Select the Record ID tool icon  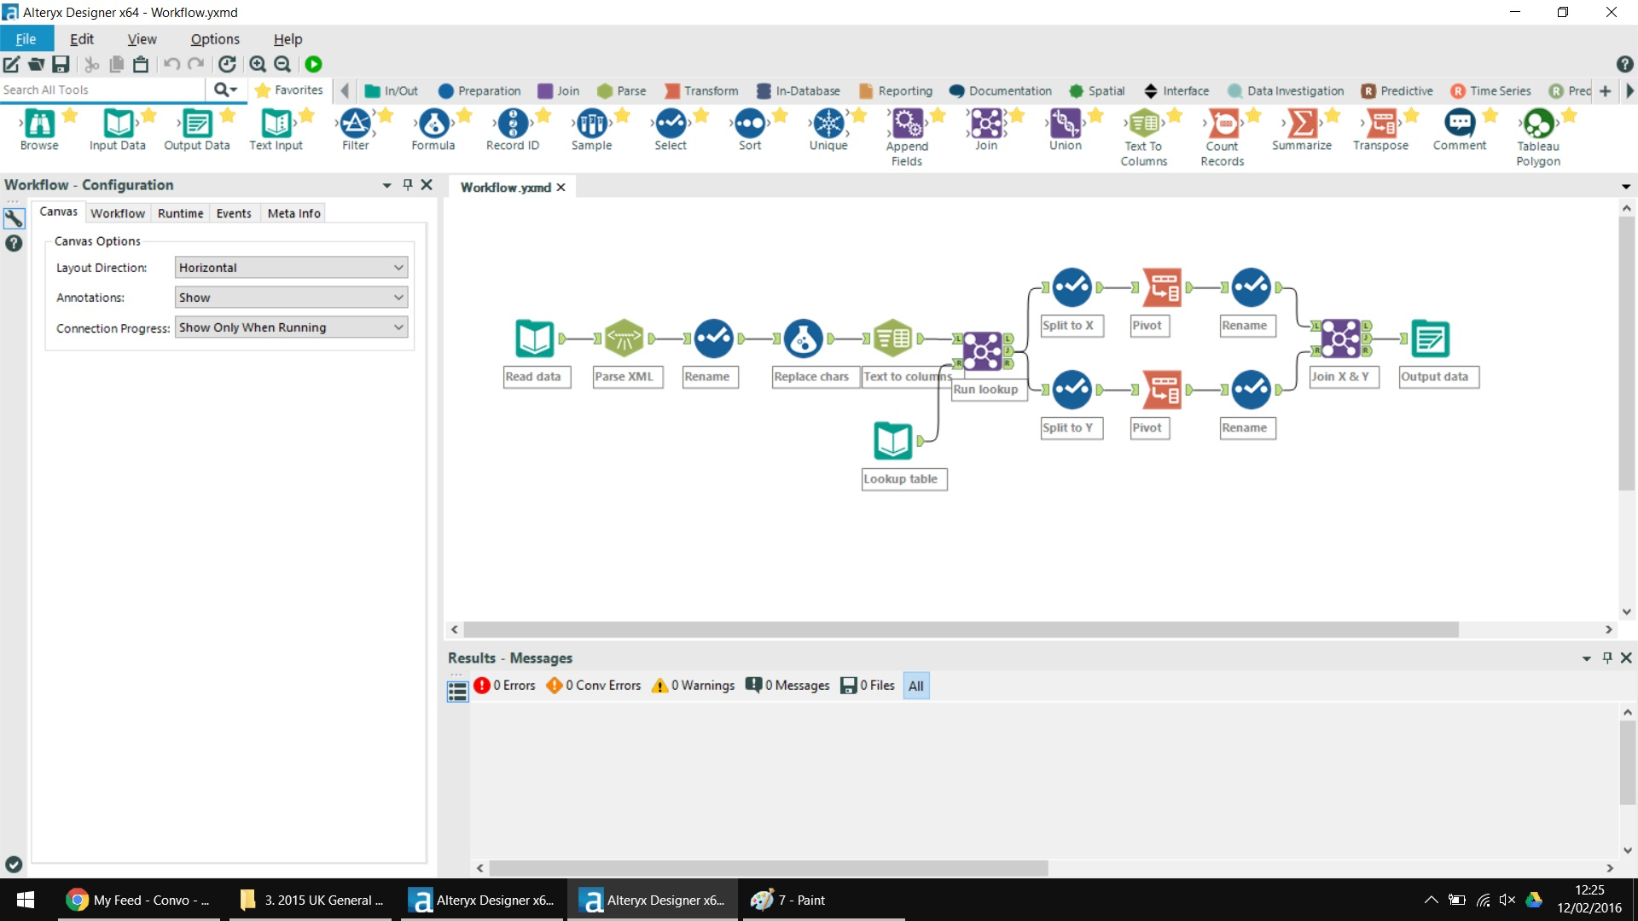point(513,124)
